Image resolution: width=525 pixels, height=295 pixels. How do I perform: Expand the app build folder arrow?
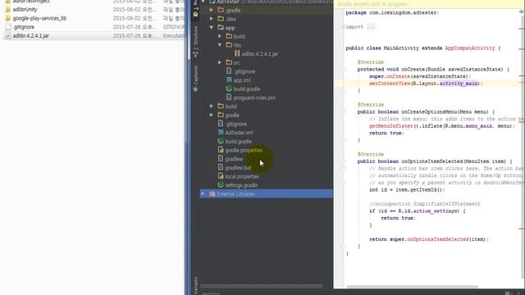tap(220, 36)
